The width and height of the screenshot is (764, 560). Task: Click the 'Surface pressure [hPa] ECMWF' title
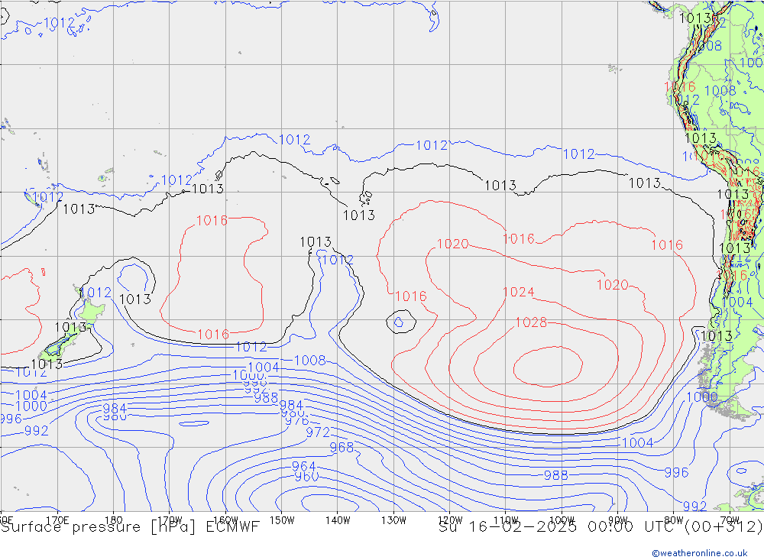coord(130,527)
